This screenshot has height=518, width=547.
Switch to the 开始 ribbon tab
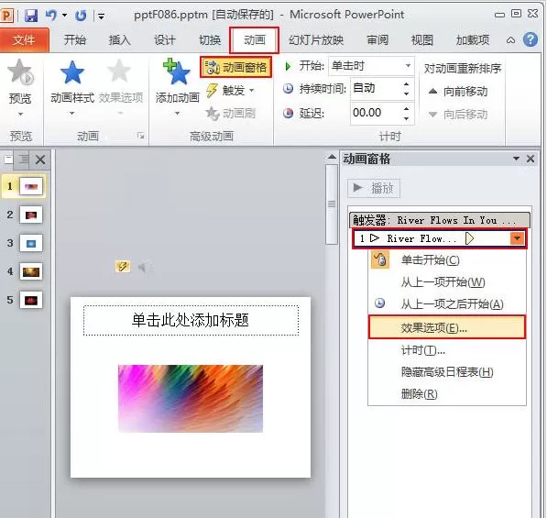[74, 39]
